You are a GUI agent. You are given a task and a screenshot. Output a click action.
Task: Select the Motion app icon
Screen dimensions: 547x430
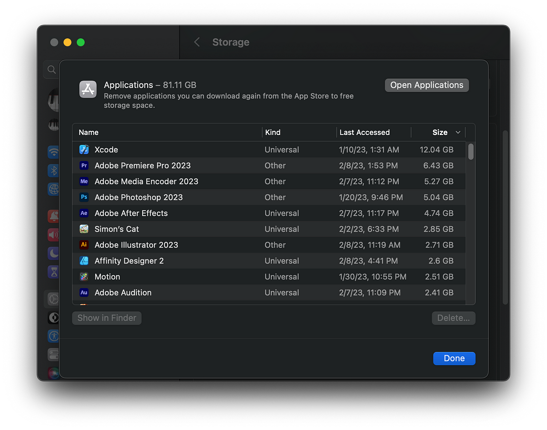(84, 277)
